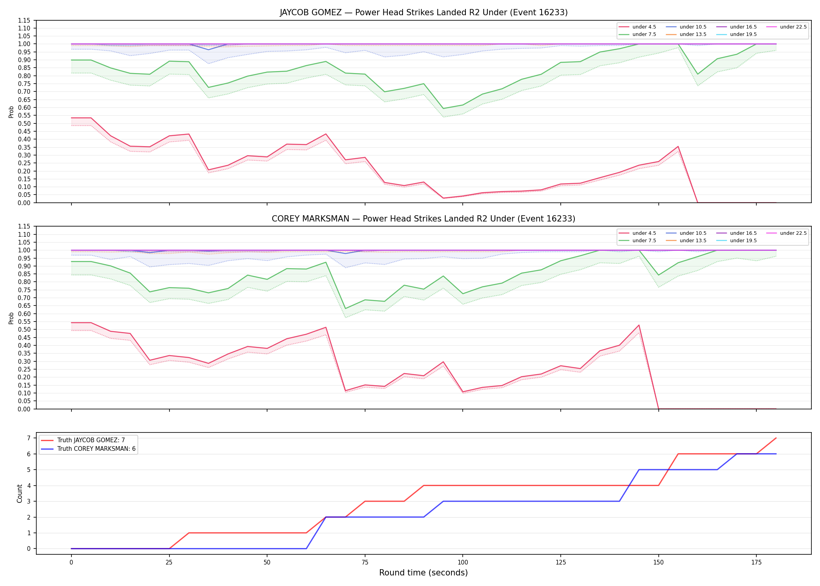Screen dimensions: 820x586
Task: Click the 1.15 tick on the Gomez Prob axis
Action: 24,20
